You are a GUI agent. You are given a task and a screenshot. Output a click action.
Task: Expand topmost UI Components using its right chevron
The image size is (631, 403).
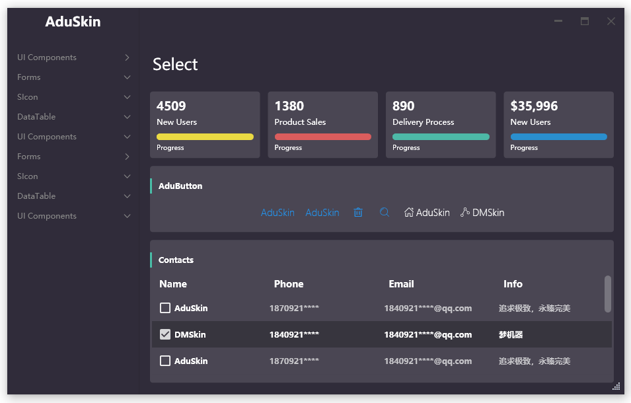(127, 57)
